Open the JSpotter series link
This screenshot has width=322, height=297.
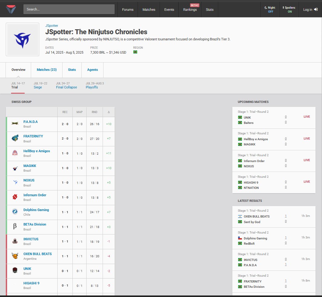point(51,26)
